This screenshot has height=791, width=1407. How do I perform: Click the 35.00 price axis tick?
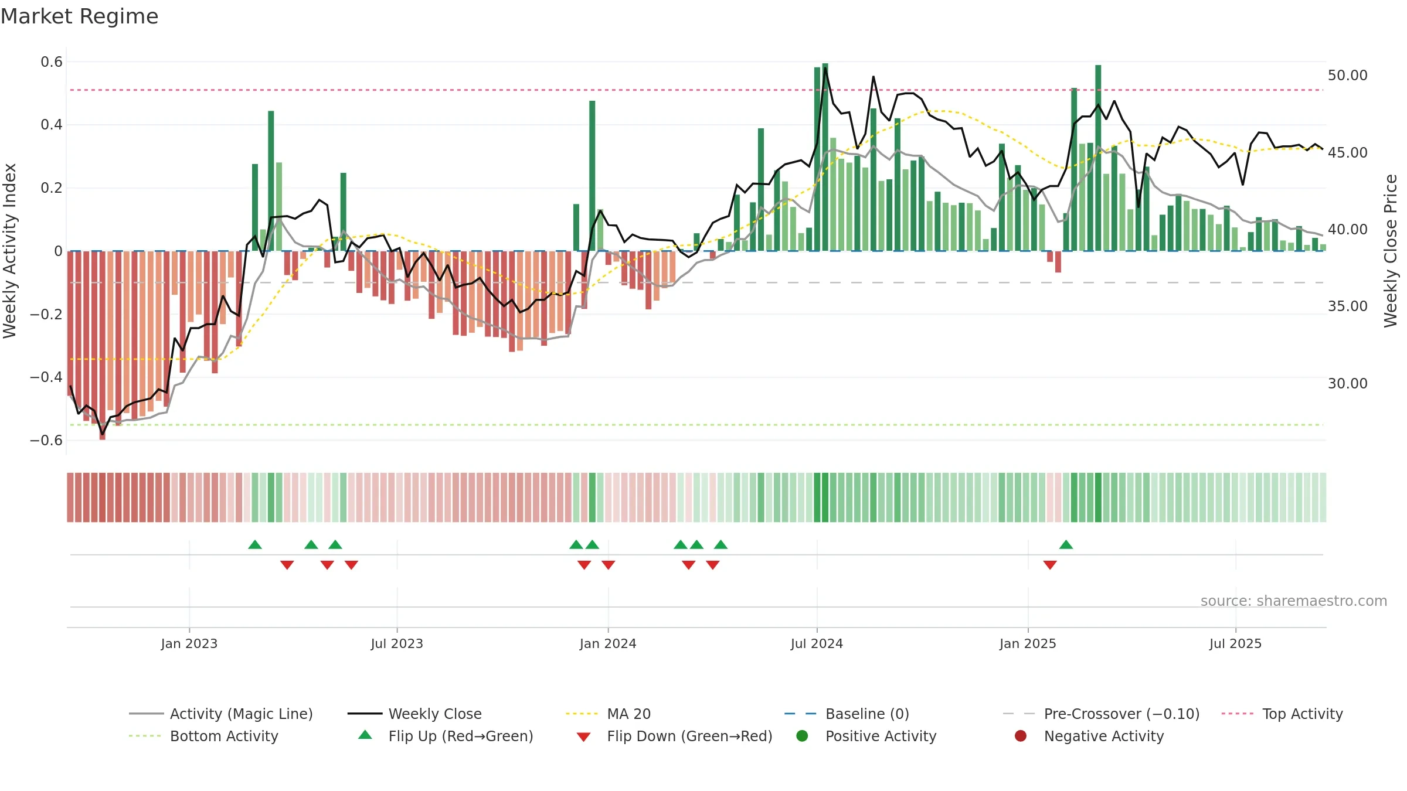coord(1347,306)
